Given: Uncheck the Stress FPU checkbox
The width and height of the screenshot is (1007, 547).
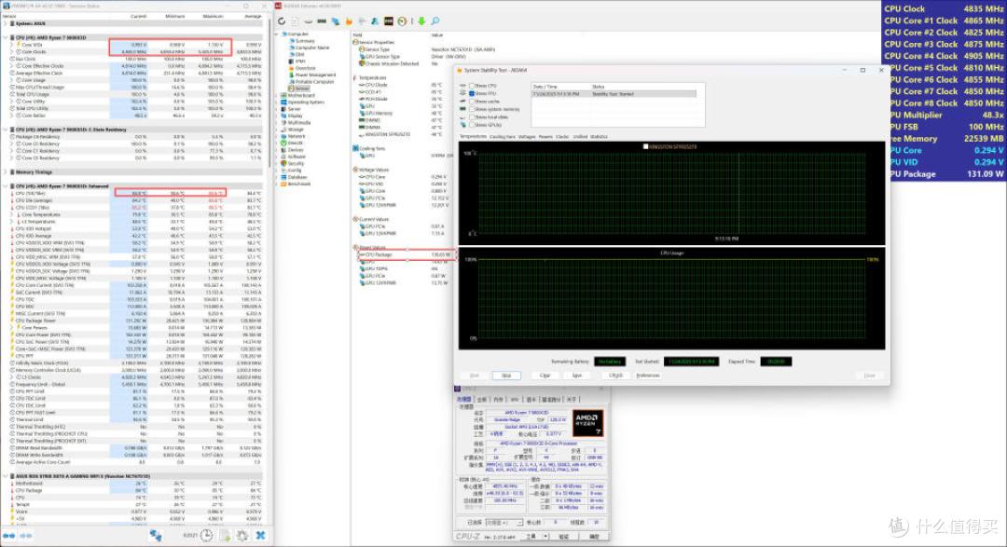Looking at the screenshot, I should point(472,93).
